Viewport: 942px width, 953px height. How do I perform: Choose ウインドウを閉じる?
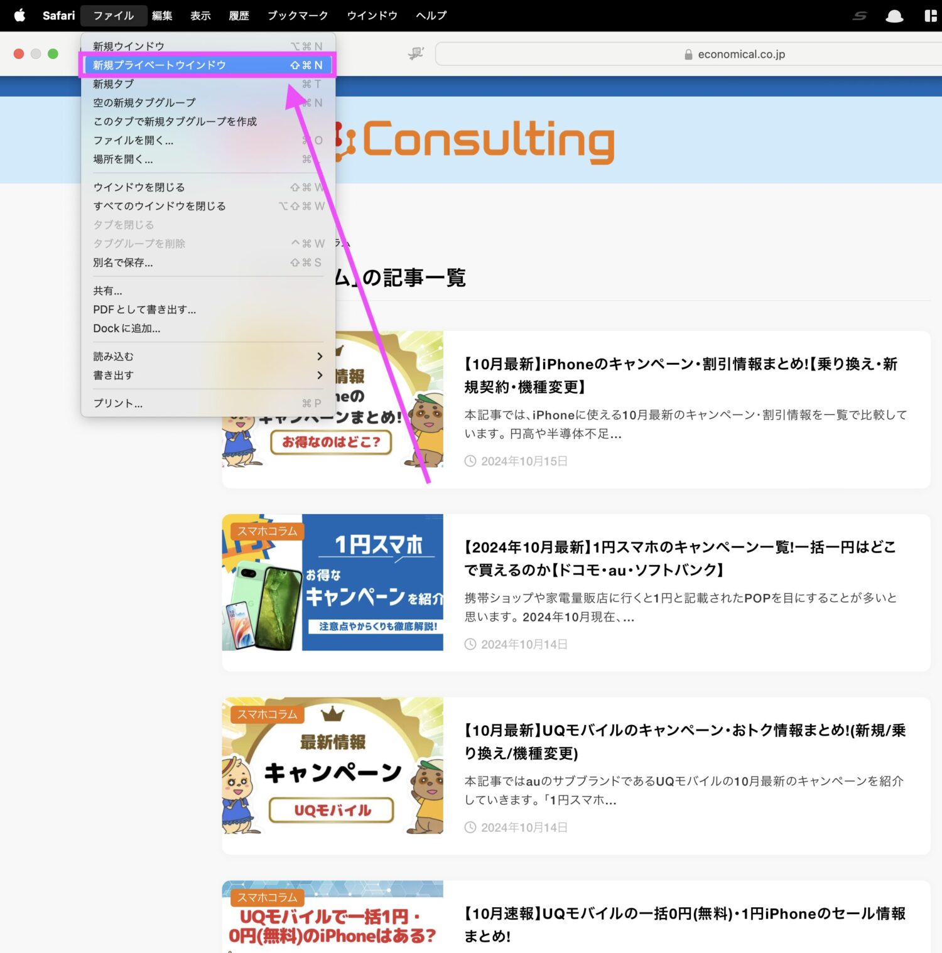(208, 187)
